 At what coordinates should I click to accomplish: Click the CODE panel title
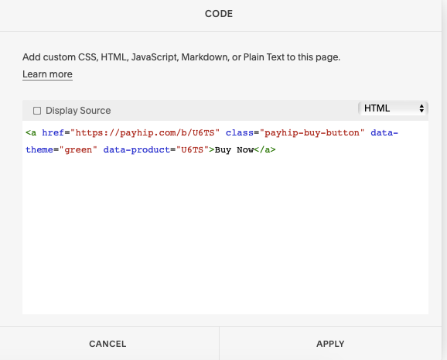pyautogui.click(x=219, y=14)
